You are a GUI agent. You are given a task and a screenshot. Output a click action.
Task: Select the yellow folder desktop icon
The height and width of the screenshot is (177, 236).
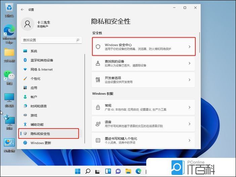tap(9, 55)
